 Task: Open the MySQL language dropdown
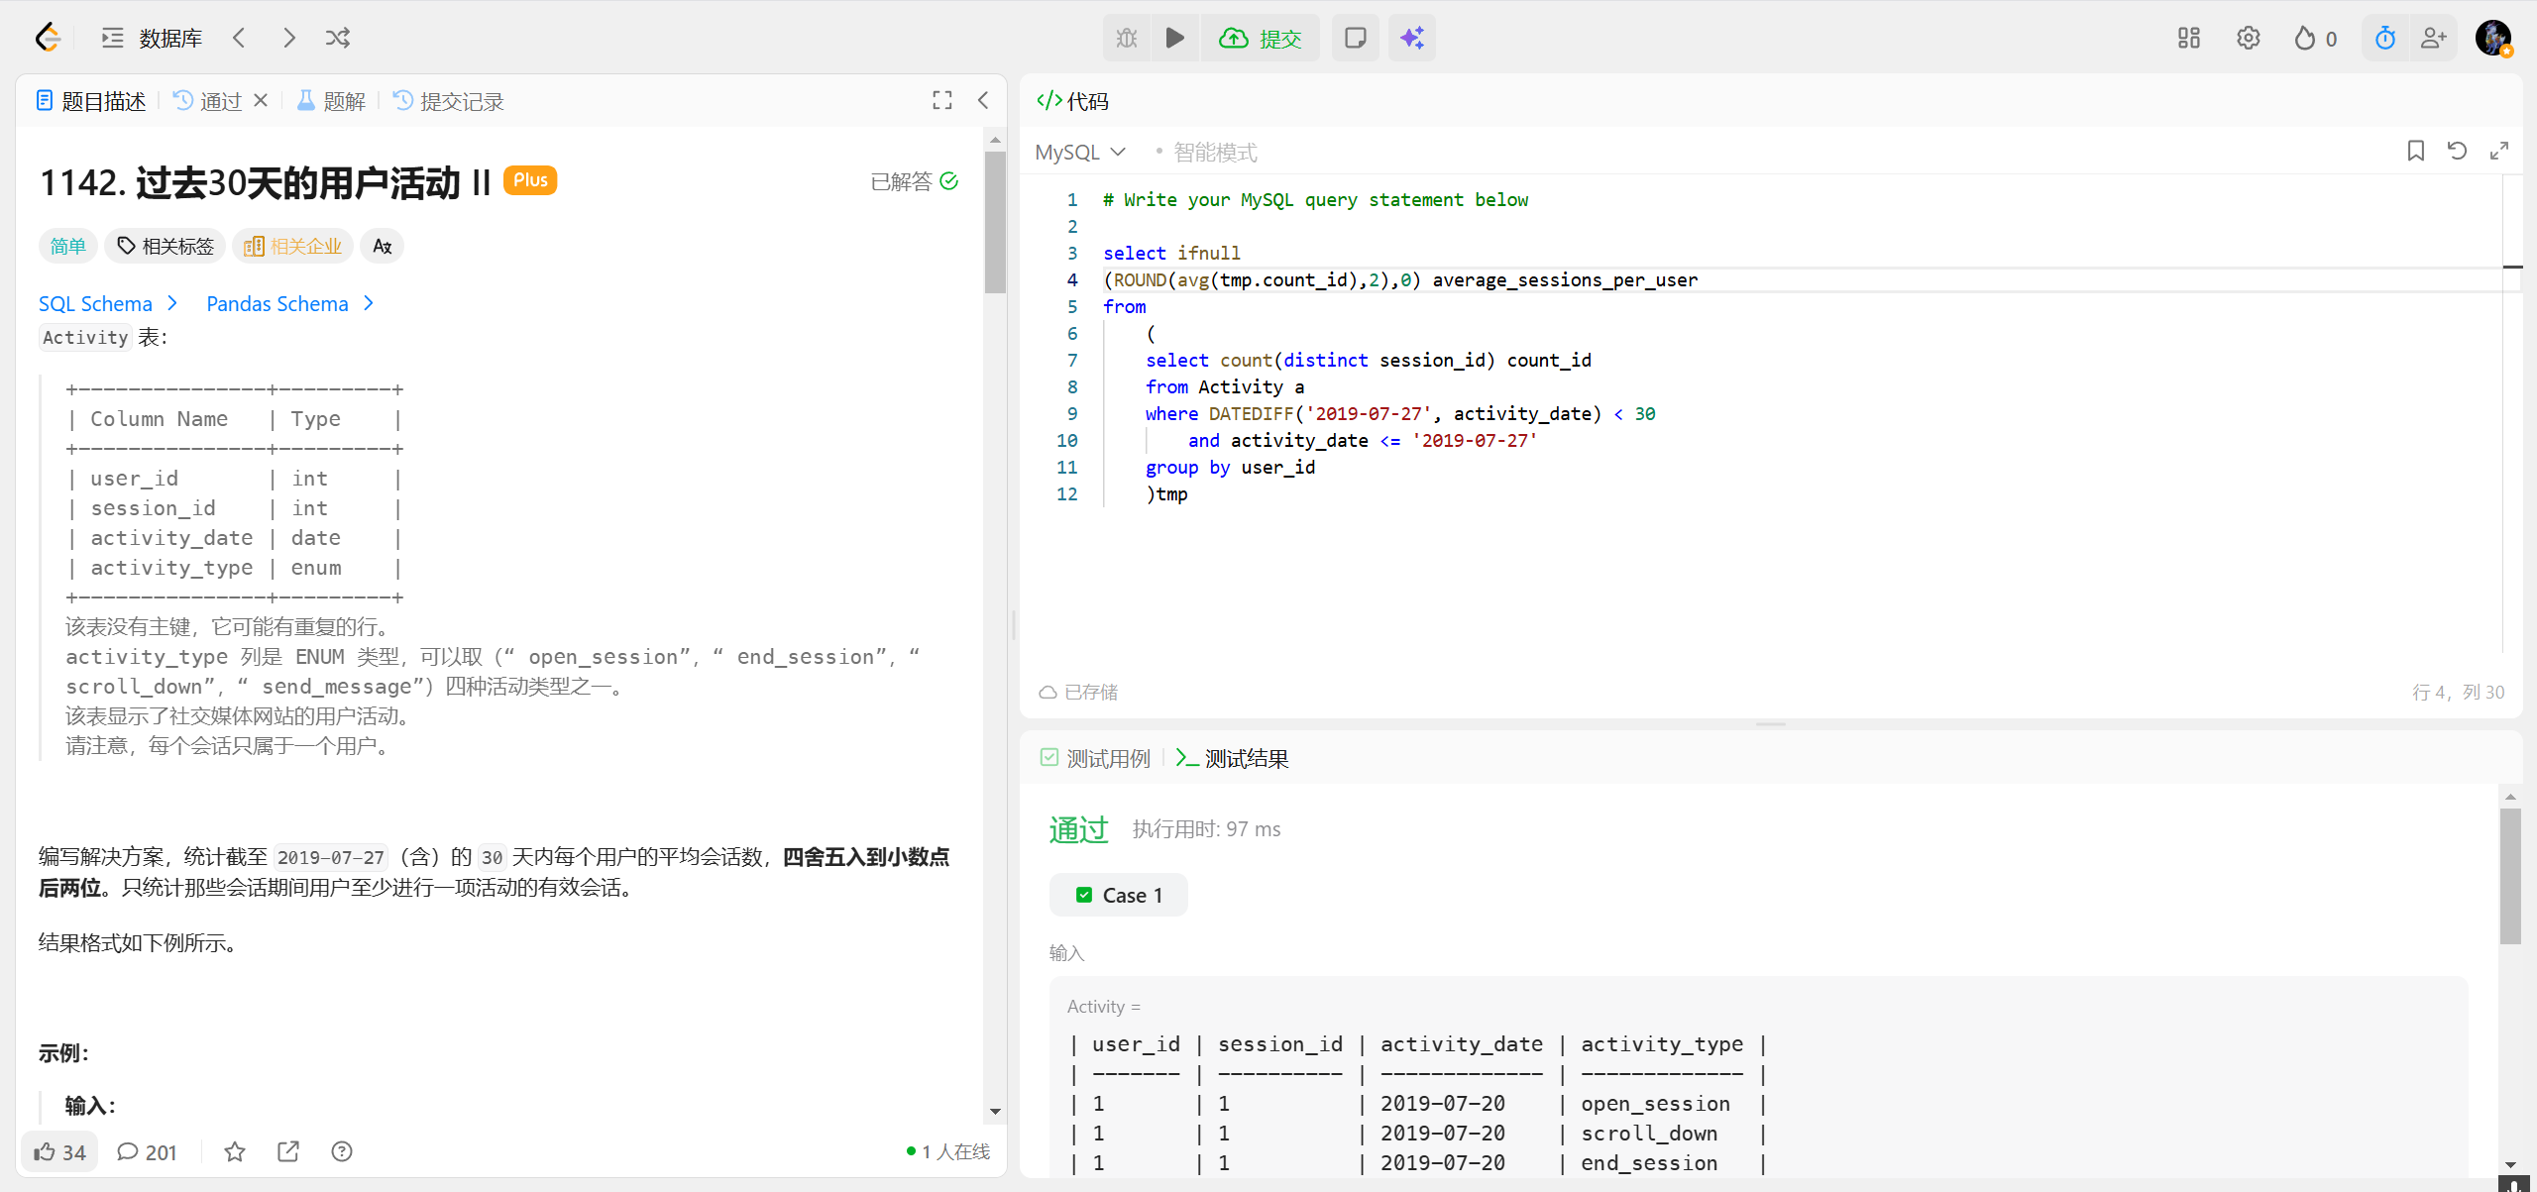[1079, 152]
